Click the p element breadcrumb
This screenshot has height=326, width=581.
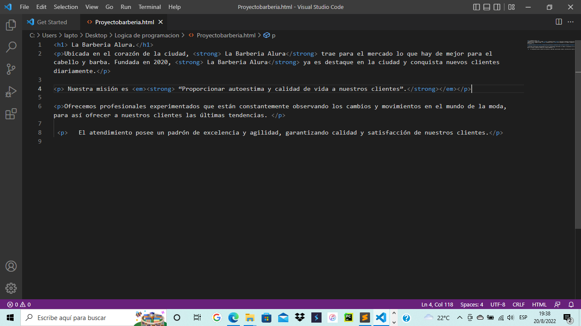coord(270,35)
